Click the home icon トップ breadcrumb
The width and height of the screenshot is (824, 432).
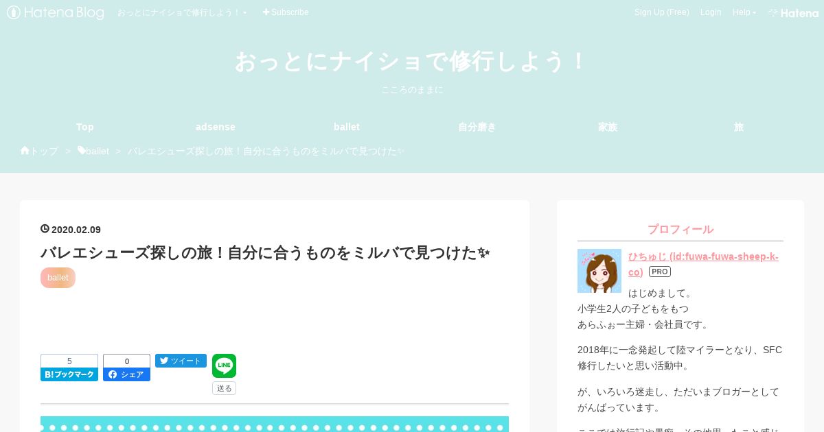click(39, 151)
